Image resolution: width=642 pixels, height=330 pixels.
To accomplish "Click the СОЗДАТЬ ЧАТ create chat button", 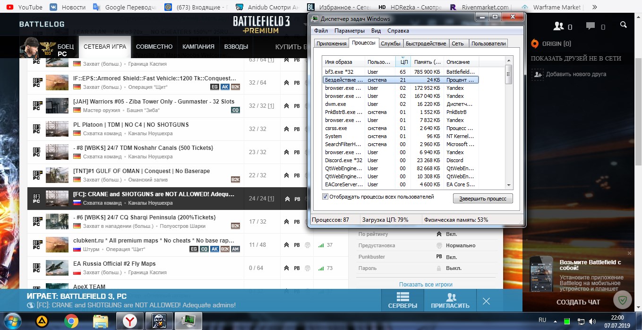I will [578, 302].
